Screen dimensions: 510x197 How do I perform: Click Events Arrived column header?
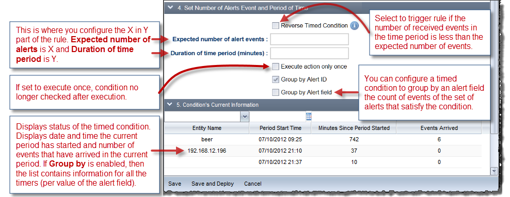pos(439,128)
